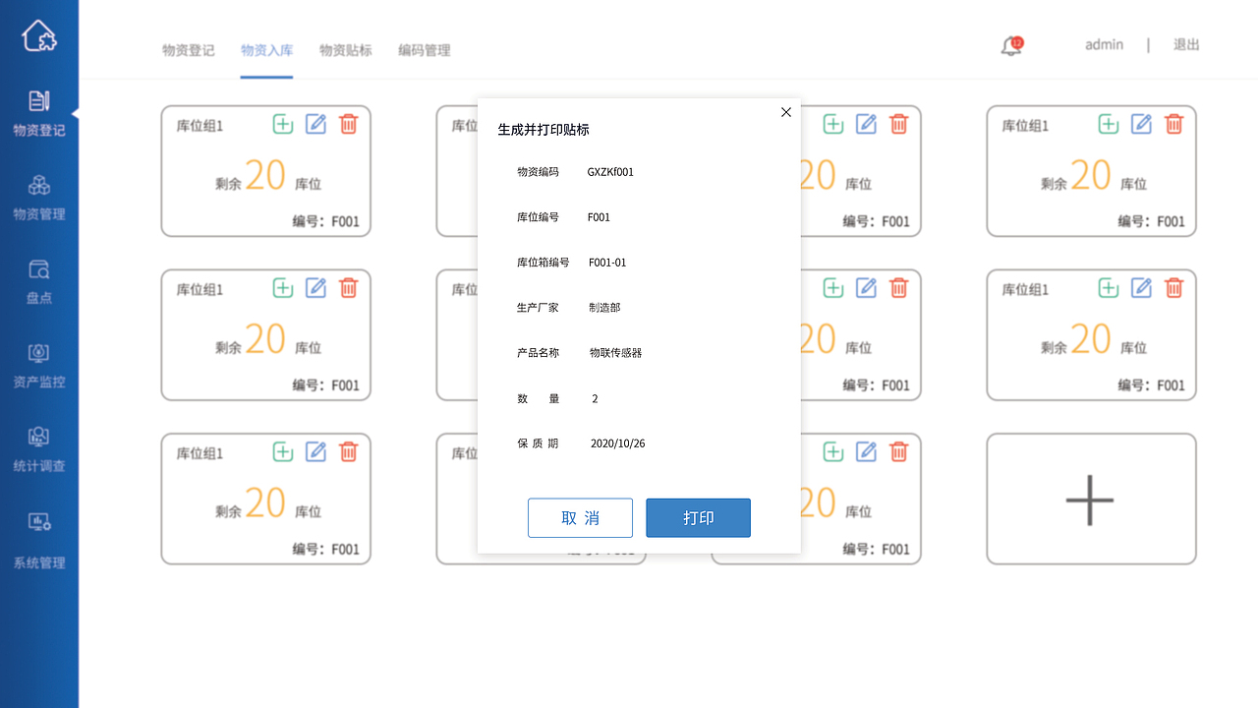The height and width of the screenshot is (708, 1258).
Task: Click the trash delete icon on 库位组1
Action: tap(348, 124)
